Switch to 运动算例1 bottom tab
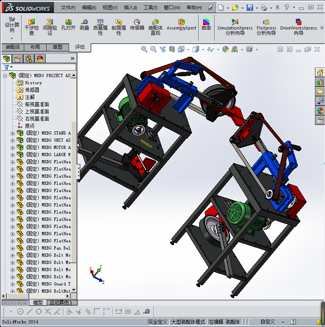Image resolution: width=325 pixels, height=327 pixels. 62,302
